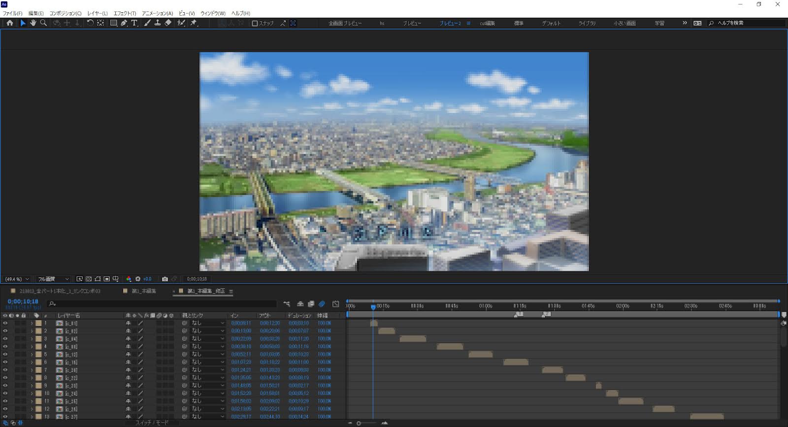Expand layer 7 properties triangle
This screenshot has height=427, width=788.
(x=32, y=370)
